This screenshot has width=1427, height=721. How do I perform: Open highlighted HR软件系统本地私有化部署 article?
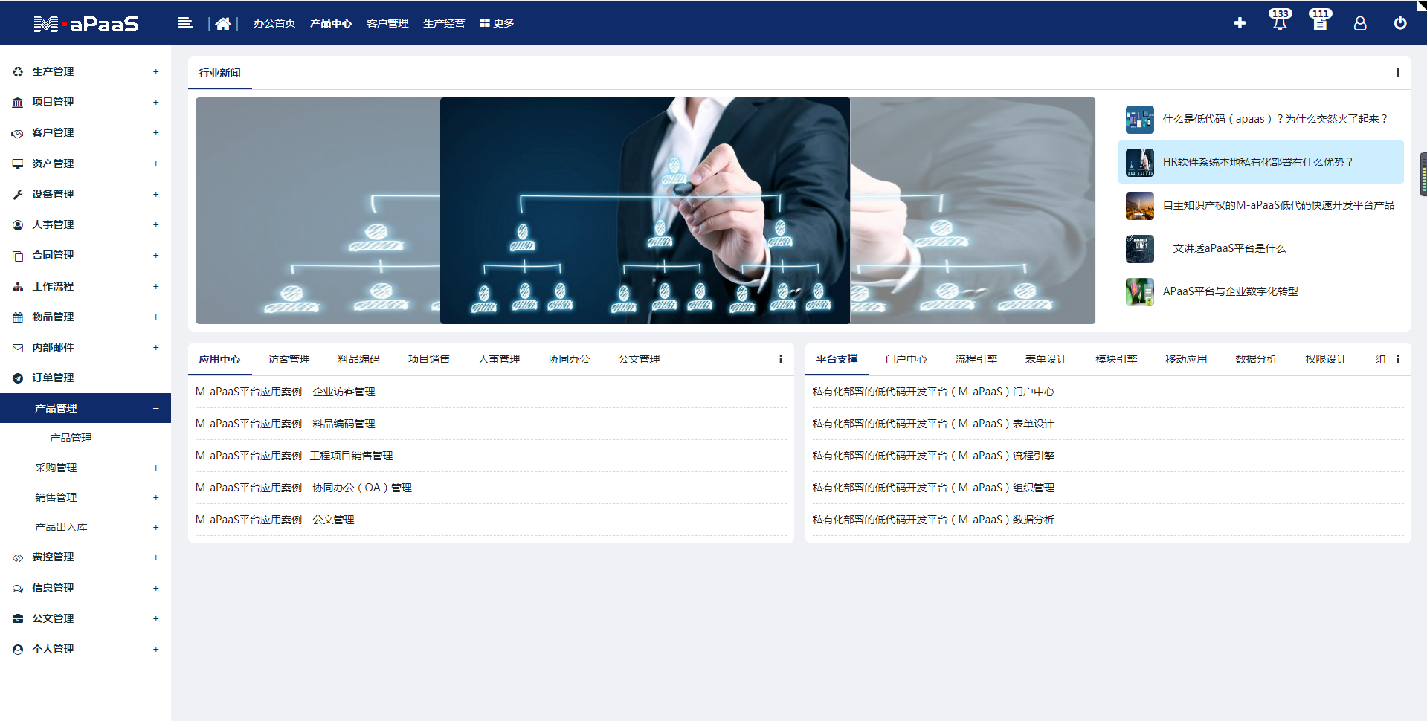click(x=1261, y=162)
